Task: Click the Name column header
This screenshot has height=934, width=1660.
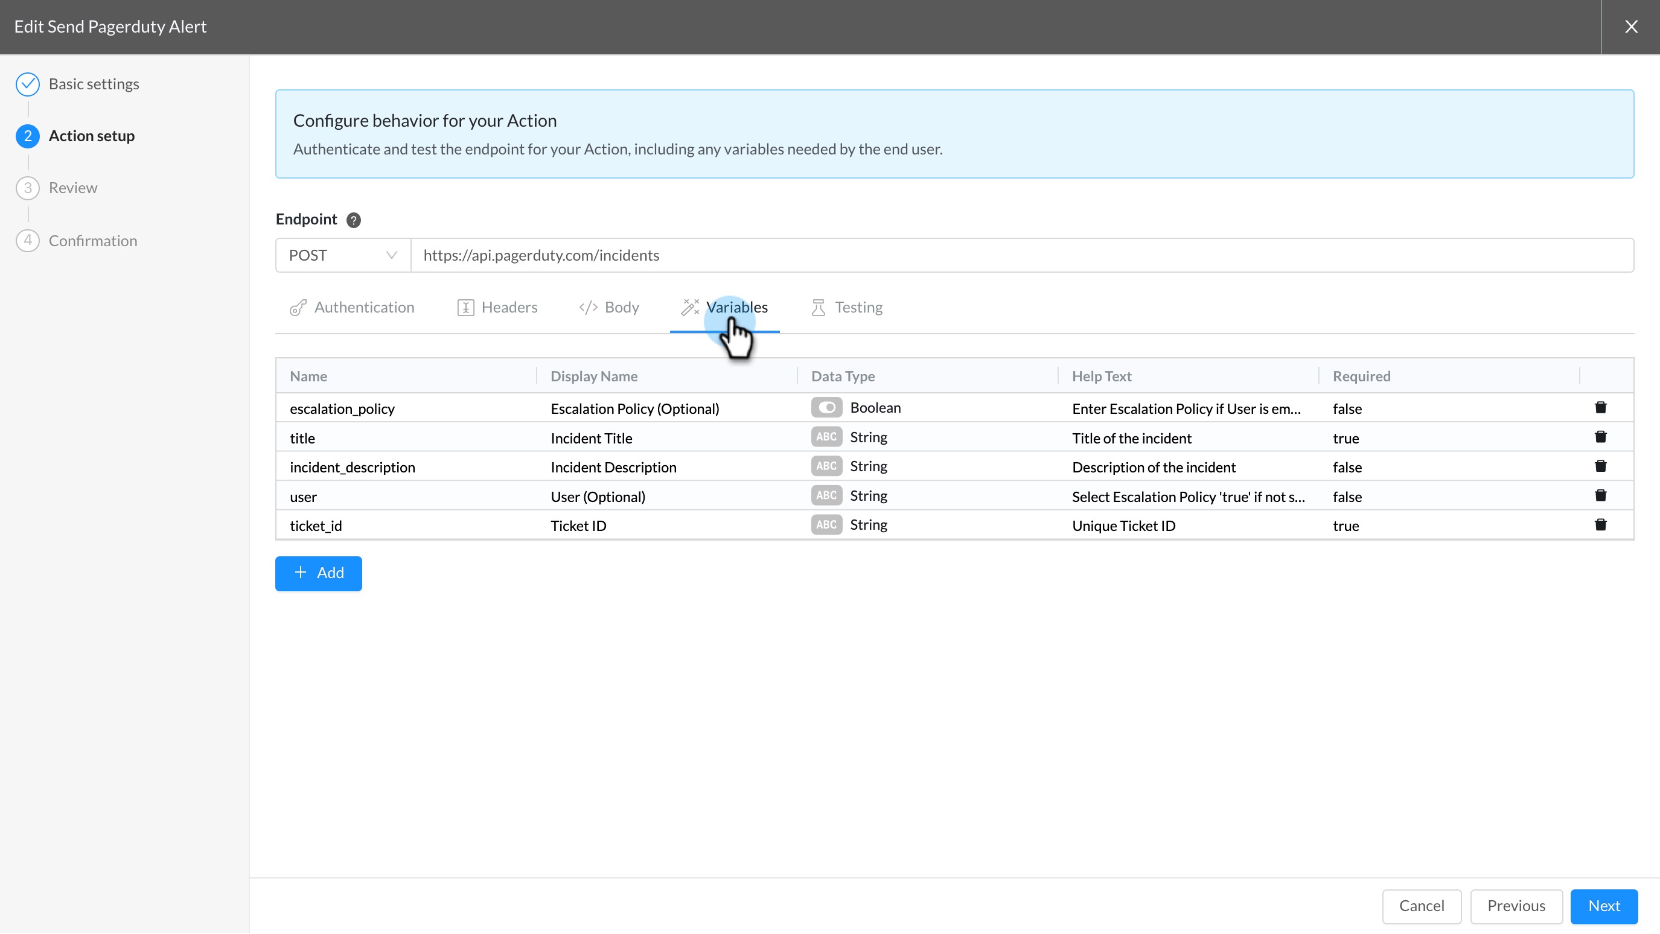Action: (406, 376)
